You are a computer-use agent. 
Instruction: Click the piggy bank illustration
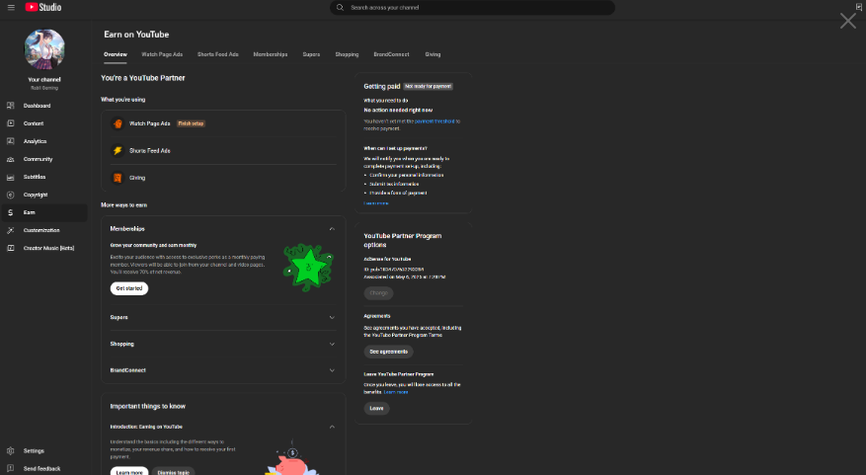(291, 459)
